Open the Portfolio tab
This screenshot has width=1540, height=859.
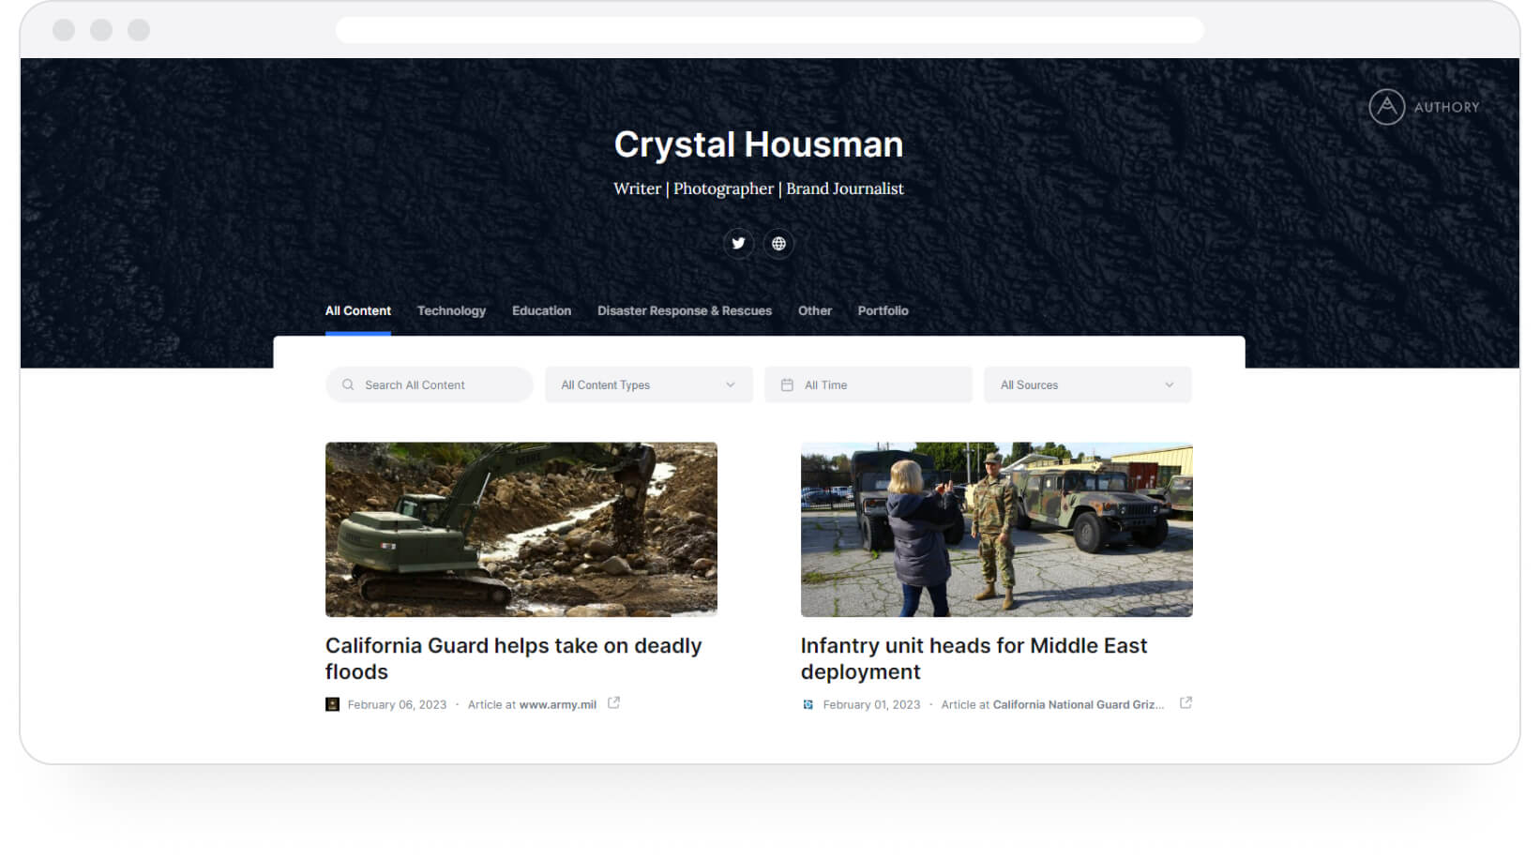(x=883, y=311)
